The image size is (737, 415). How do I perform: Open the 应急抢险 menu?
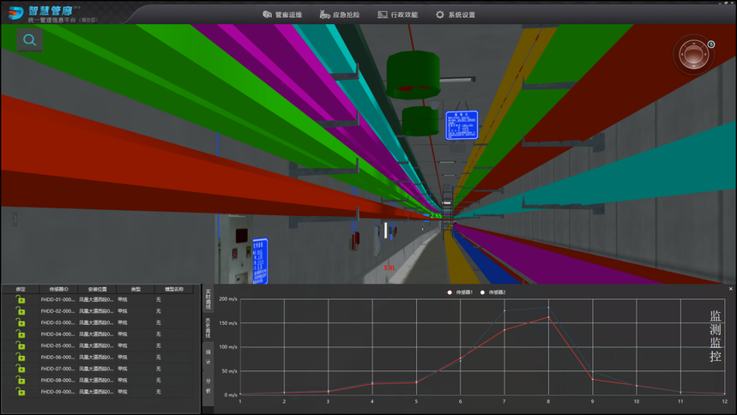click(340, 15)
